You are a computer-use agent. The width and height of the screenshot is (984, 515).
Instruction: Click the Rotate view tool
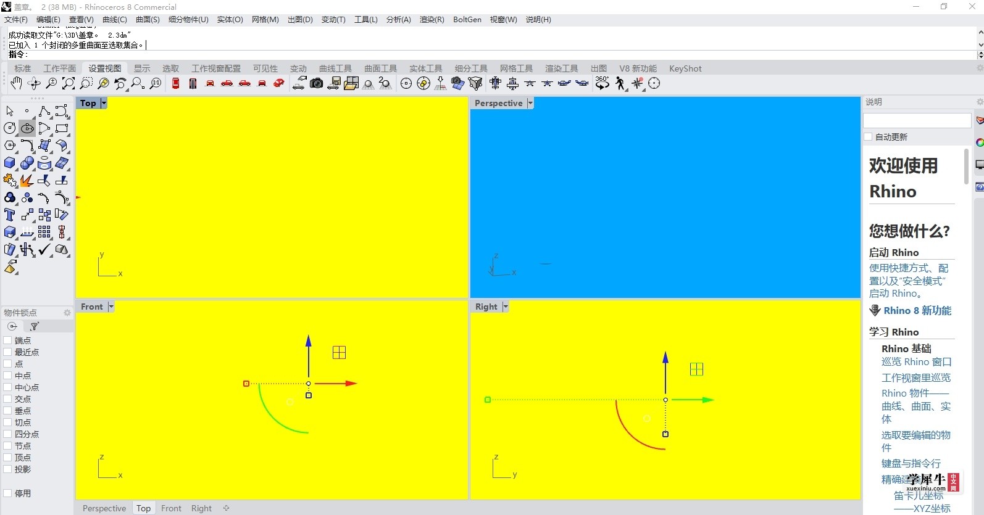coord(34,83)
